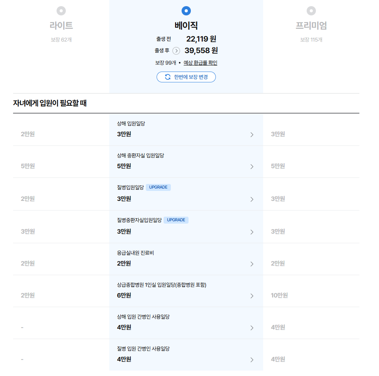
Task: Expand details for 상급종합병원 1인실 입원일당
Action: pos(252,296)
